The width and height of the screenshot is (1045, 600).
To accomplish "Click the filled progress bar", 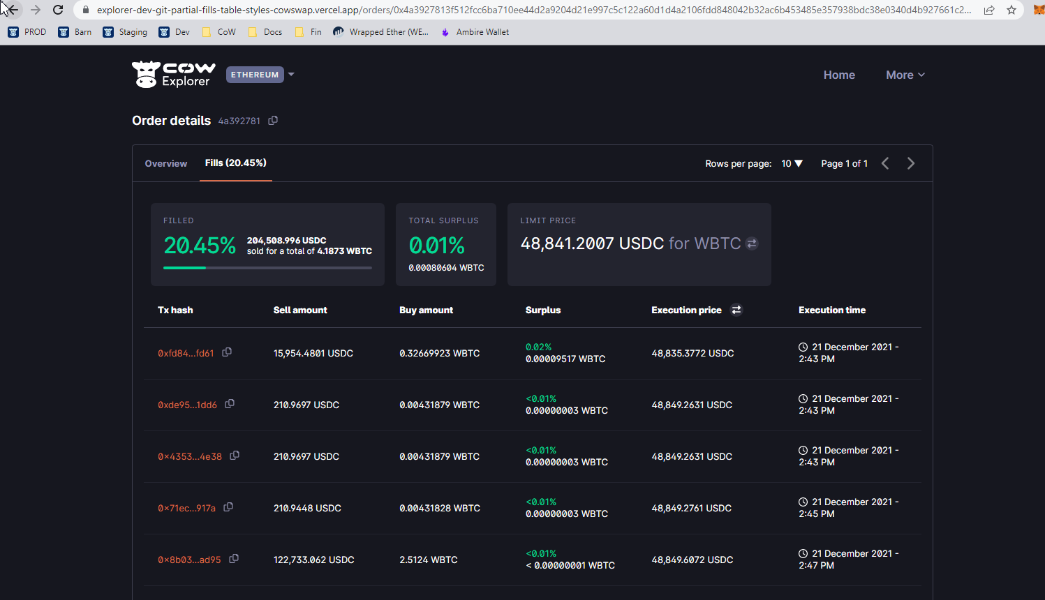I will tap(267, 267).
